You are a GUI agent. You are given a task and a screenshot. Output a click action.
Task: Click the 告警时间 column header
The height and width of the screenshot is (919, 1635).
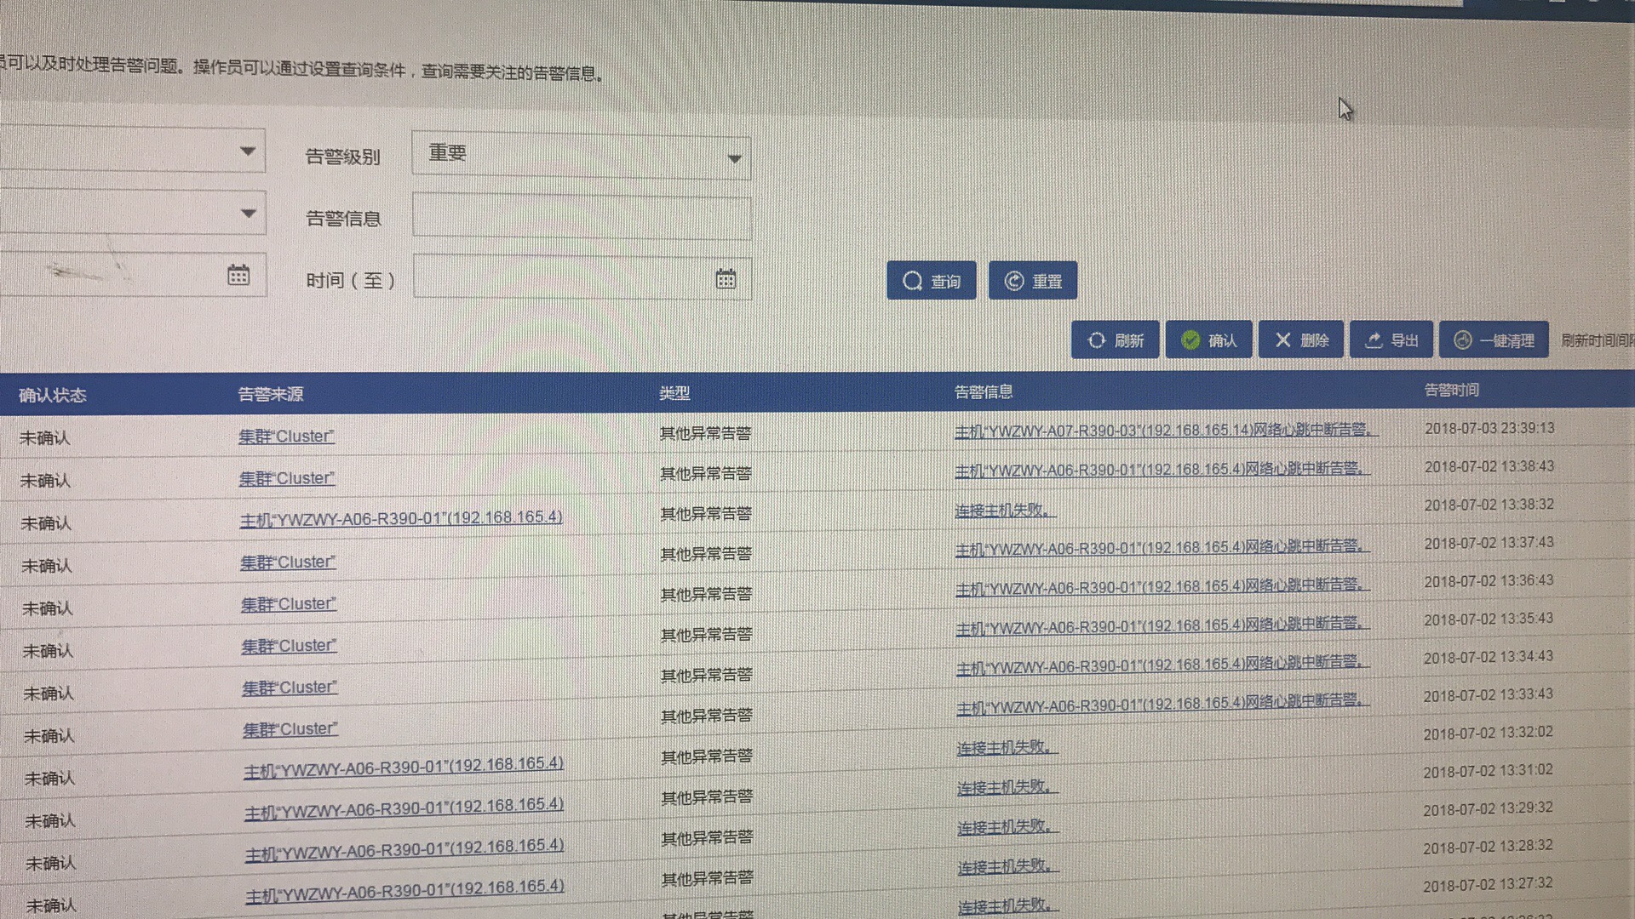[1451, 391]
